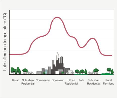
Task: Click the "Park" axis label
Action: click(x=81, y=80)
